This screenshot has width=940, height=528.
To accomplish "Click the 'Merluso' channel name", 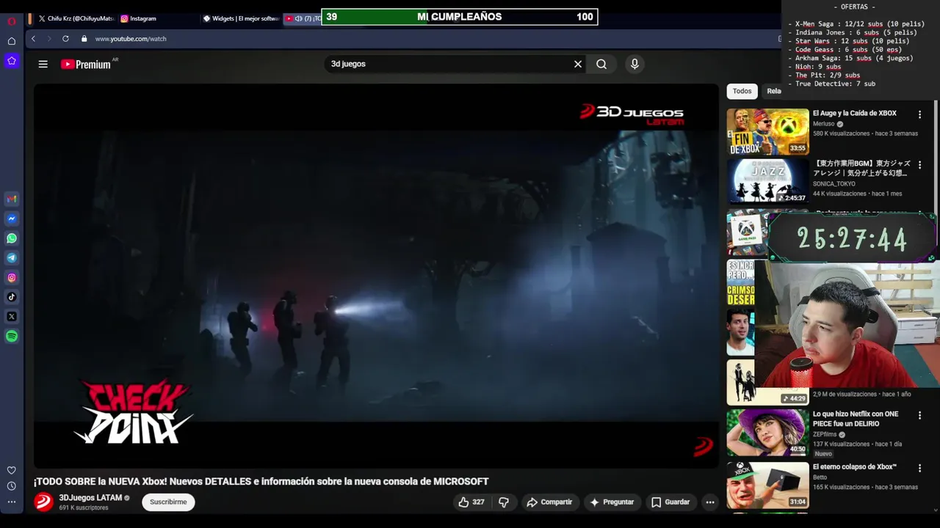I will click(x=823, y=124).
